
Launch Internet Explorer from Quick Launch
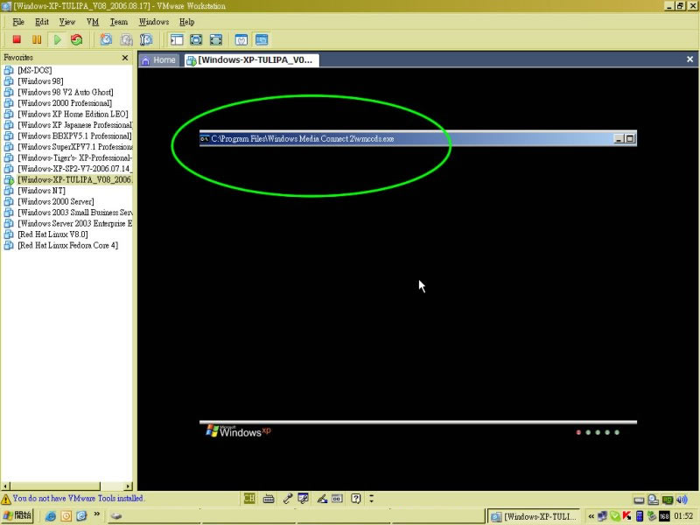click(51, 516)
